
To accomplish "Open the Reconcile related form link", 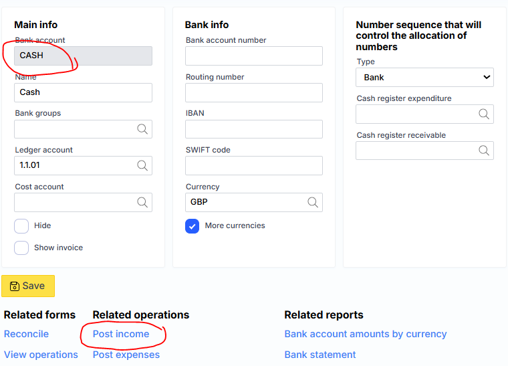I will pyautogui.click(x=26, y=334).
